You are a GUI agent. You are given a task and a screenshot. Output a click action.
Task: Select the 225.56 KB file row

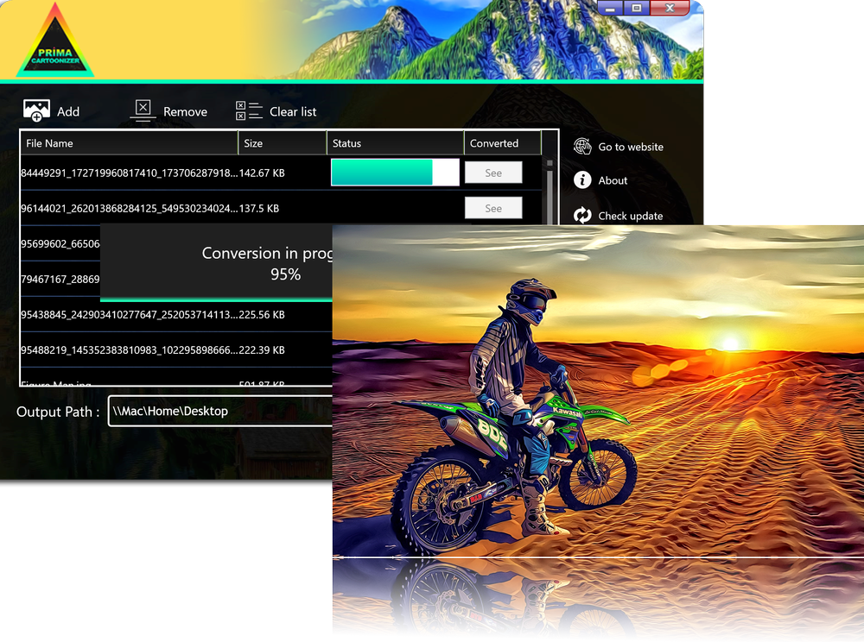point(173,315)
